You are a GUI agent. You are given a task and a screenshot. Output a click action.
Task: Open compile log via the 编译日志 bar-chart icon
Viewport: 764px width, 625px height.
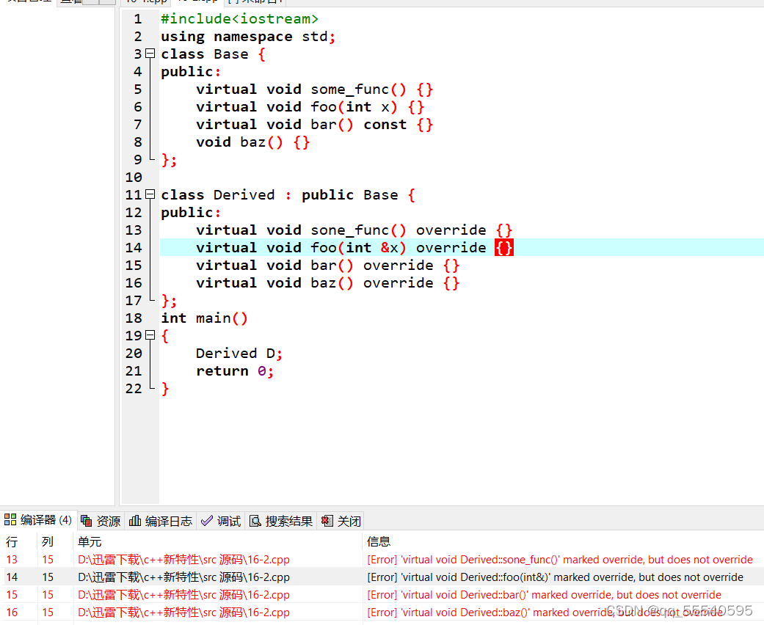coord(135,521)
